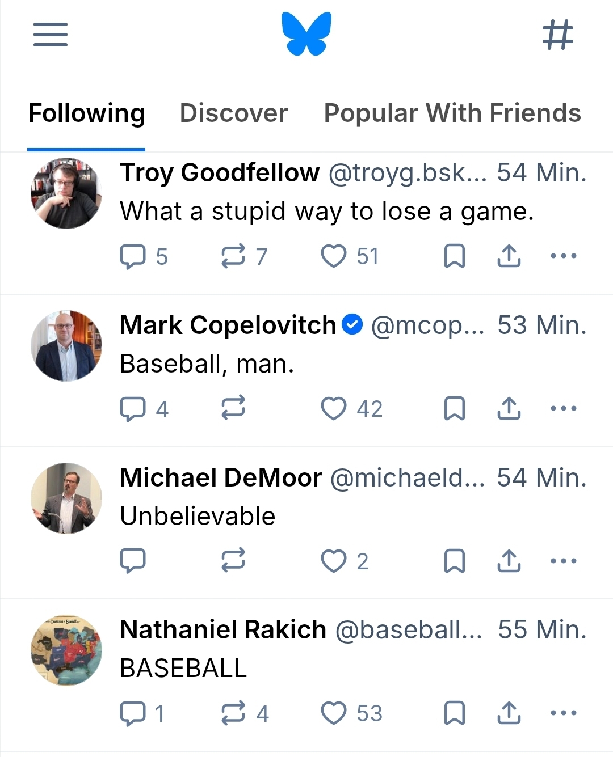This screenshot has width=613, height=757.
Task: Open more options on Nathaniel Rakich's post
Action: point(564,713)
